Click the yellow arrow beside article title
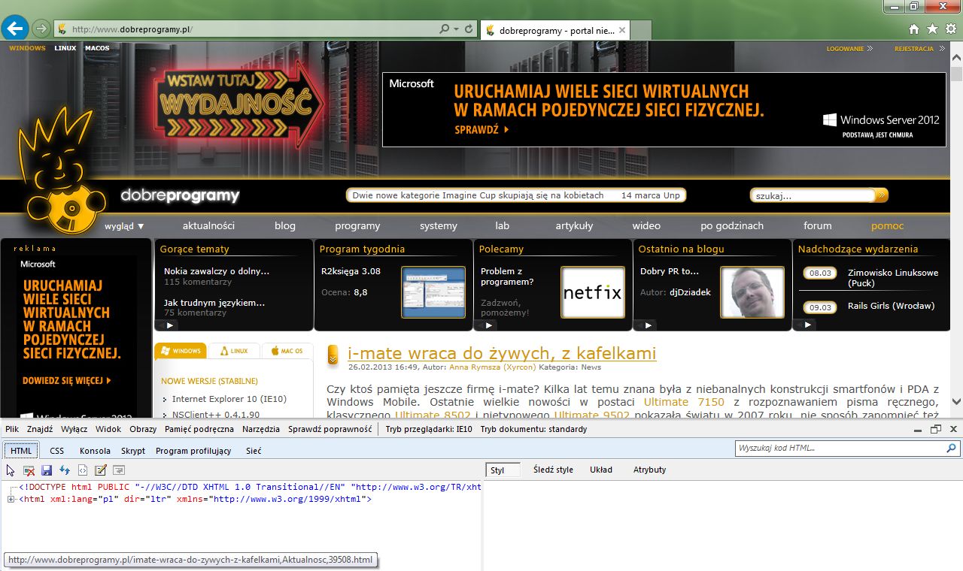The image size is (963, 571). tap(333, 354)
